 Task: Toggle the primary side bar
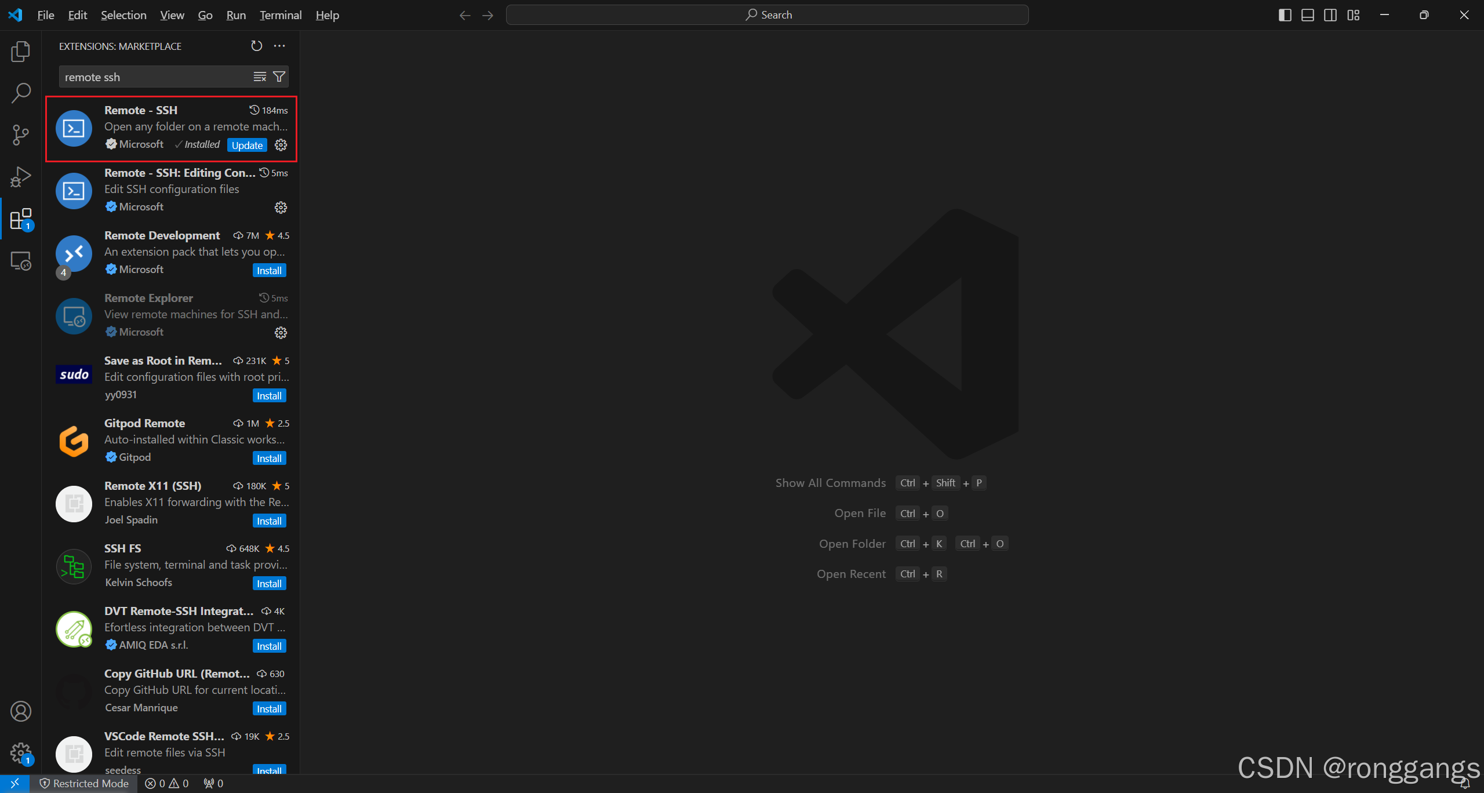coord(1285,15)
